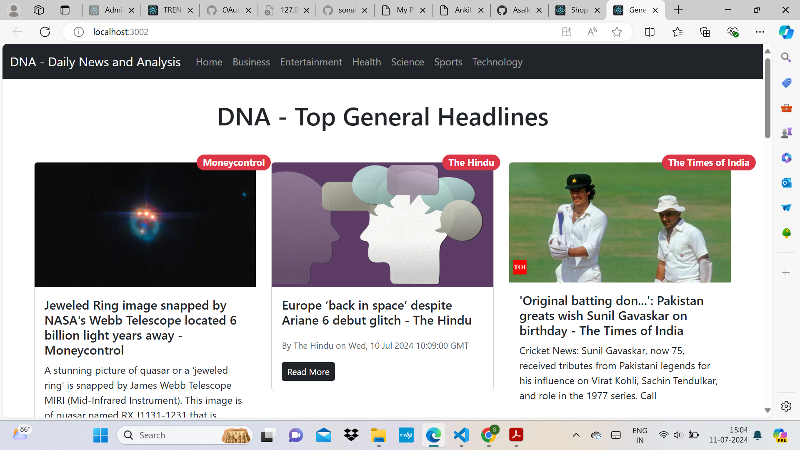Viewport: 800px width, 450px height.
Task: Open the Collections icon
Action: [705, 32]
